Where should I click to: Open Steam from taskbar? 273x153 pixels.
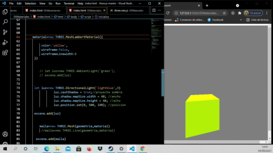111,149
